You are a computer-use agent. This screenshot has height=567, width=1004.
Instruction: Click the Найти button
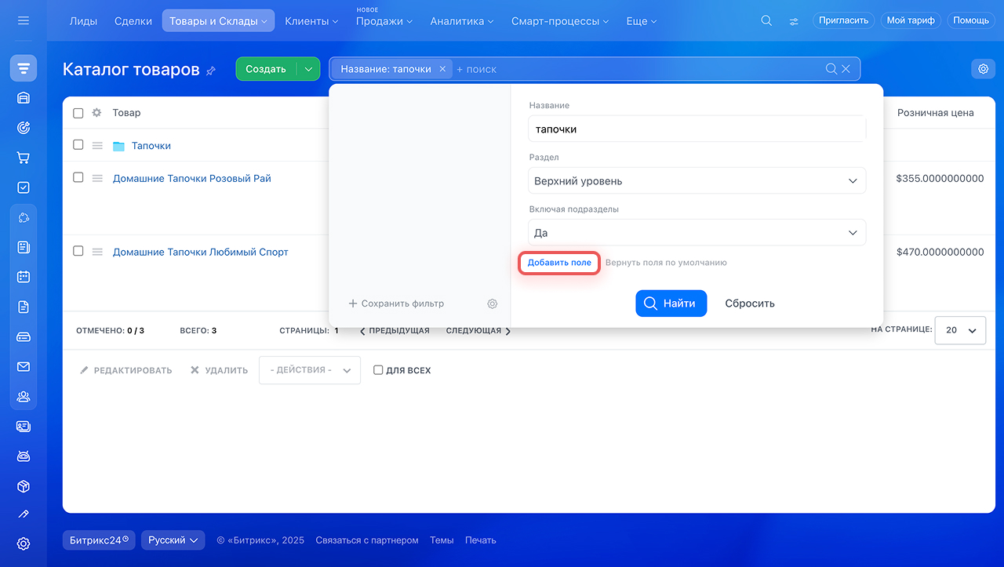click(x=671, y=303)
